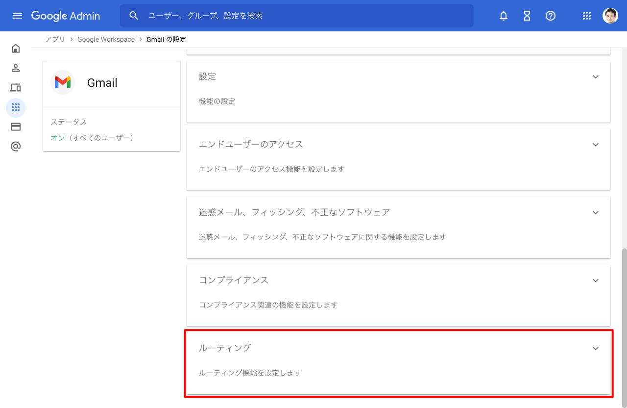Open エンドユーザーのアクセス heading
627x408 pixels.
(251, 144)
